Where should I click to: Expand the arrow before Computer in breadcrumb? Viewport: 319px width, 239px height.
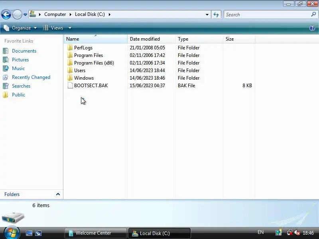tap(40, 14)
